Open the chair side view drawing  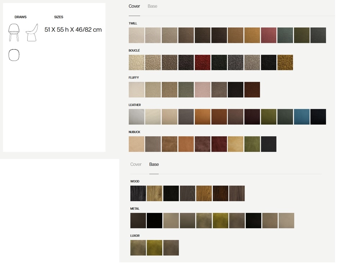click(32, 32)
